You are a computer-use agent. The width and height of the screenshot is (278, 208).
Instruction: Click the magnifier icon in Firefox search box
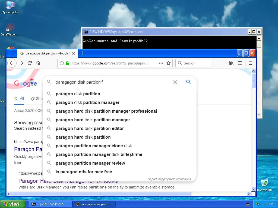pos(180,63)
